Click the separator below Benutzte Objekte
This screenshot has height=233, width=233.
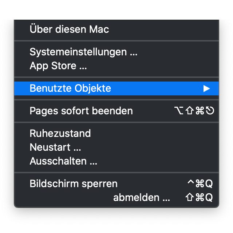116,99
